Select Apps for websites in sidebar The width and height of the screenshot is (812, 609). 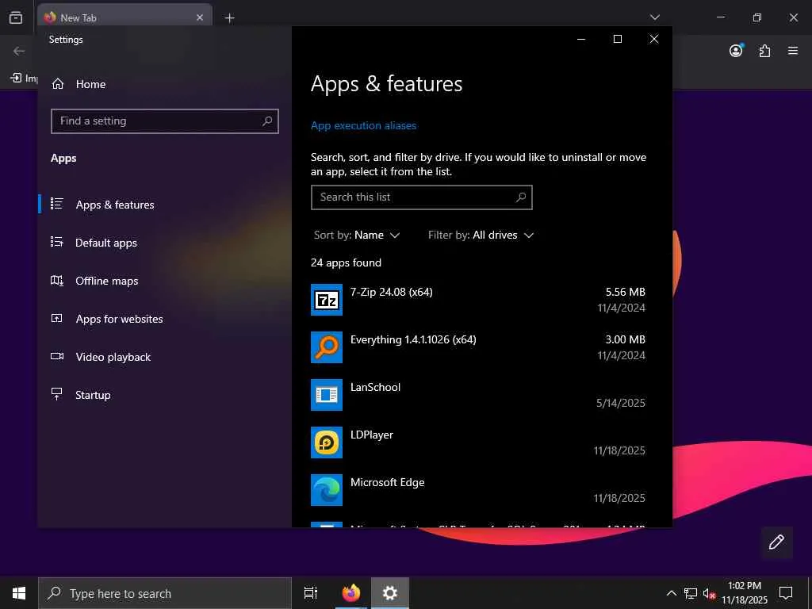coord(165,319)
